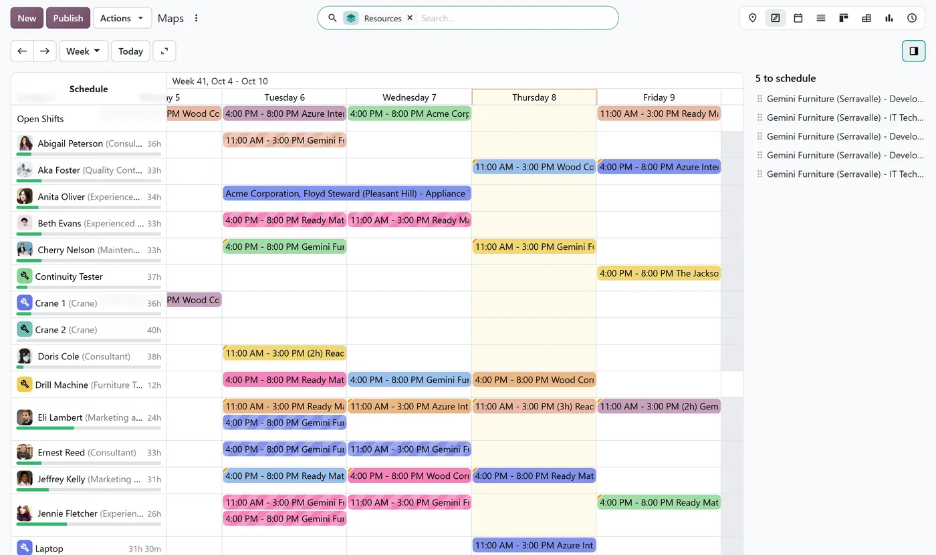Click Drill Machine's 12h allocated hours
The image size is (936, 555).
[154, 385]
